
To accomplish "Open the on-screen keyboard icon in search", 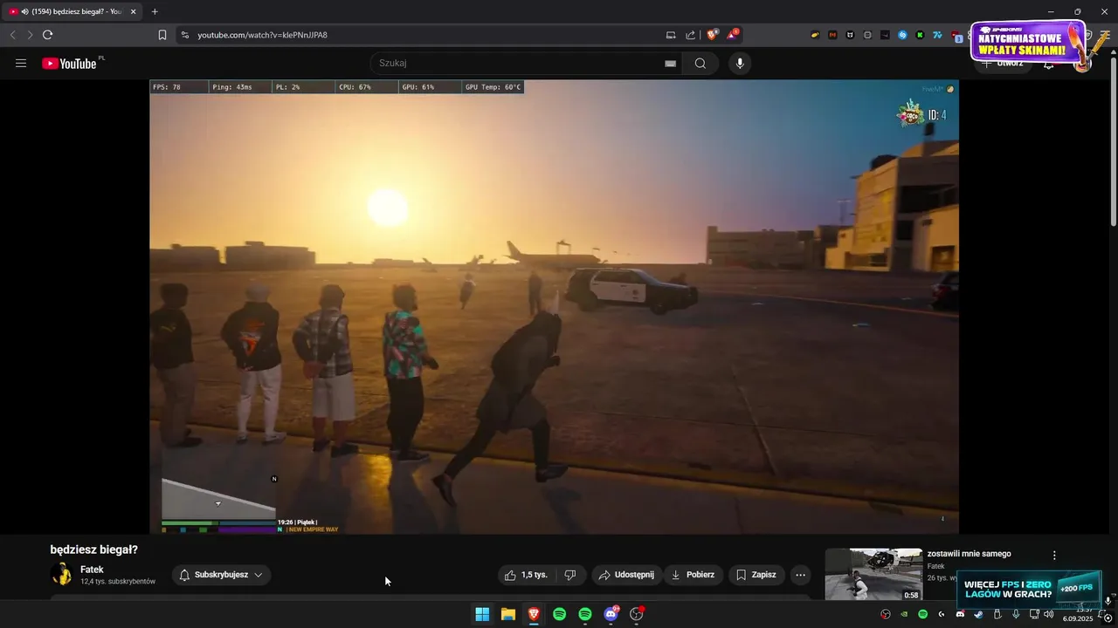I will point(670,63).
